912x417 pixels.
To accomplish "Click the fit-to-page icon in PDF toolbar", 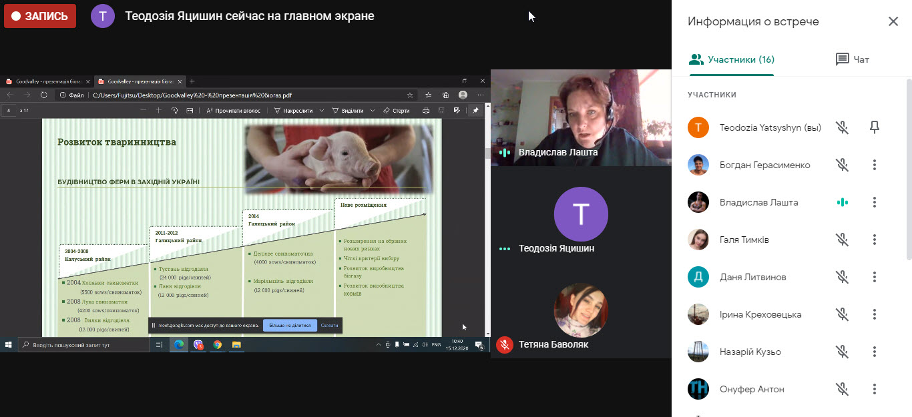I will click(x=190, y=110).
